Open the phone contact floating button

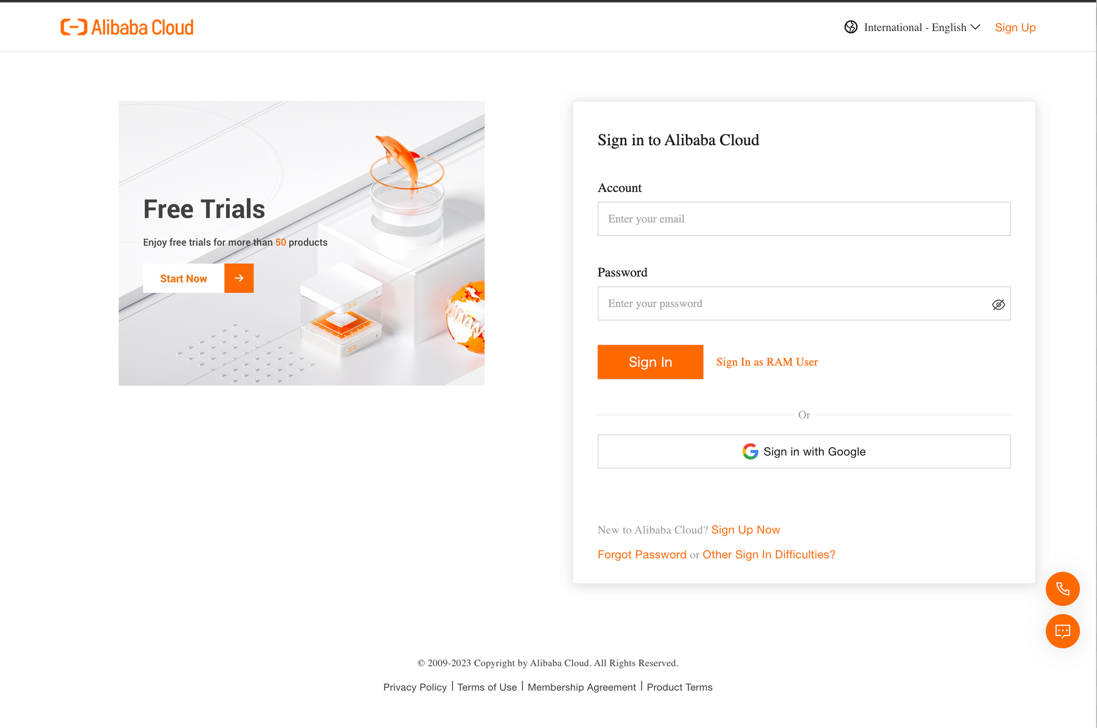[x=1062, y=589]
